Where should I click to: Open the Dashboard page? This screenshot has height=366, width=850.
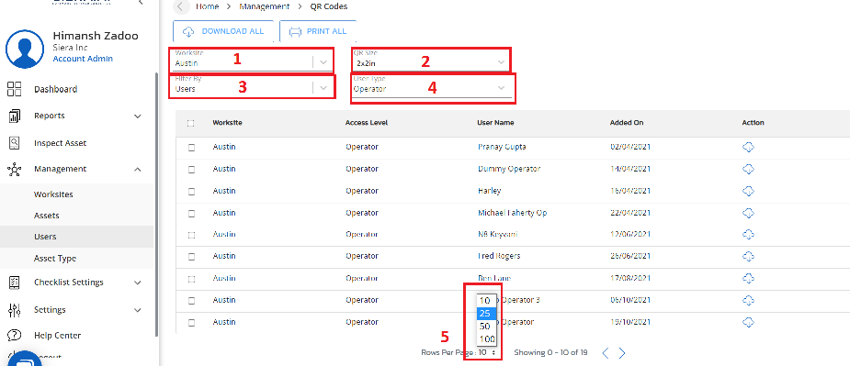pos(55,89)
